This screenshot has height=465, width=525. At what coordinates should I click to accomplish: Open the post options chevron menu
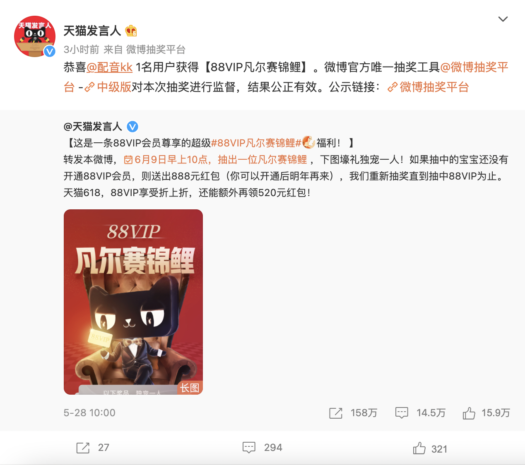point(503,19)
